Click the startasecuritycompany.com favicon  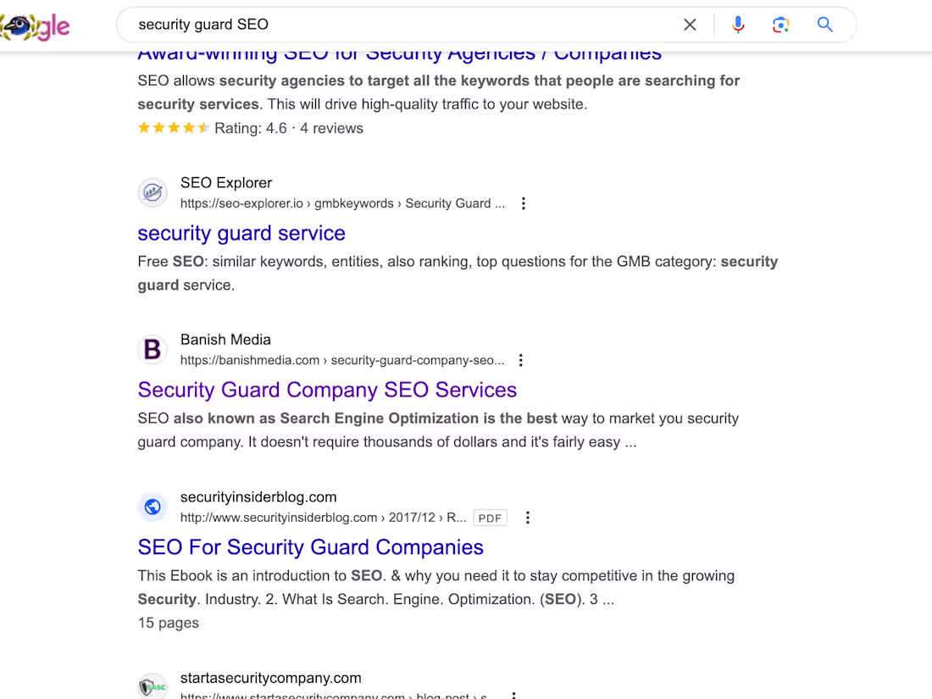coord(153,687)
